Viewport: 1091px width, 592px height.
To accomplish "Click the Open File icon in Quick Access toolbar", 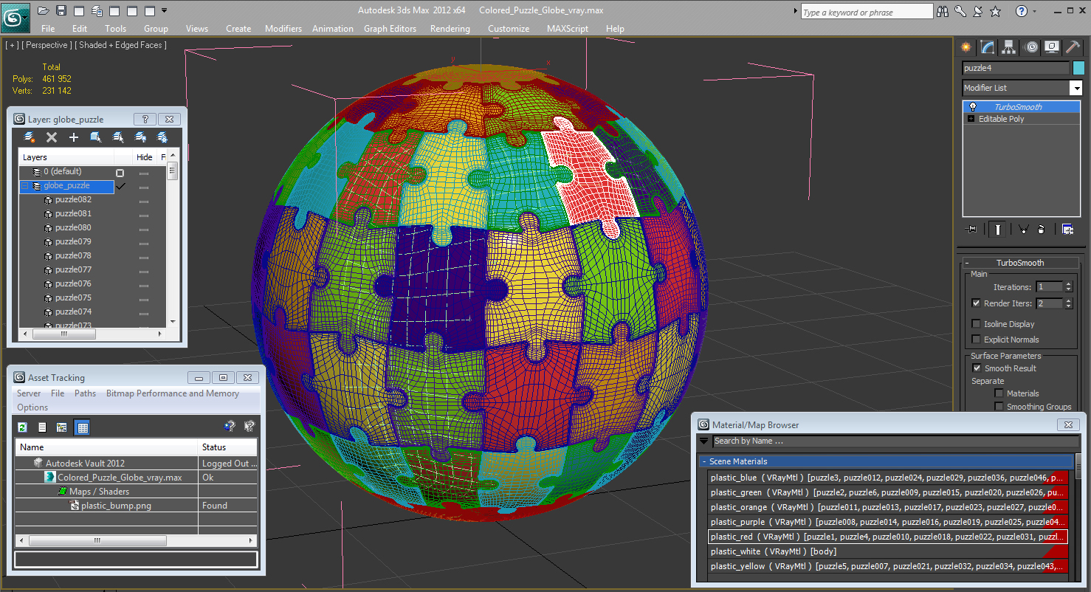I will point(43,11).
